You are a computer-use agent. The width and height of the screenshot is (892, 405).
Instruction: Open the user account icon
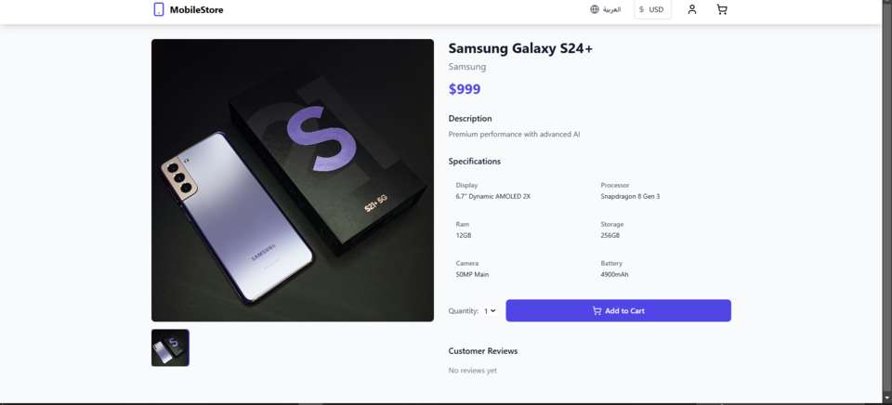(691, 9)
